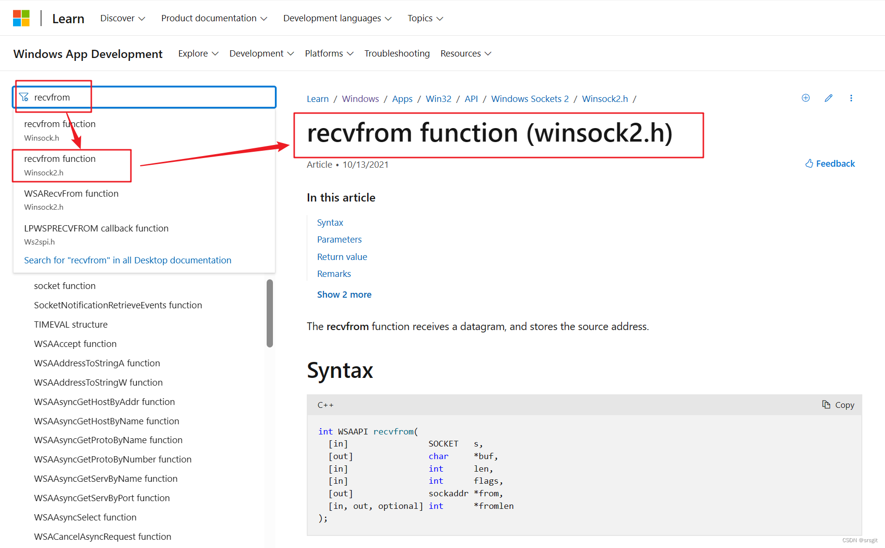Click Win32 breadcrumb link
This screenshot has width=885, height=548.
(x=438, y=99)
